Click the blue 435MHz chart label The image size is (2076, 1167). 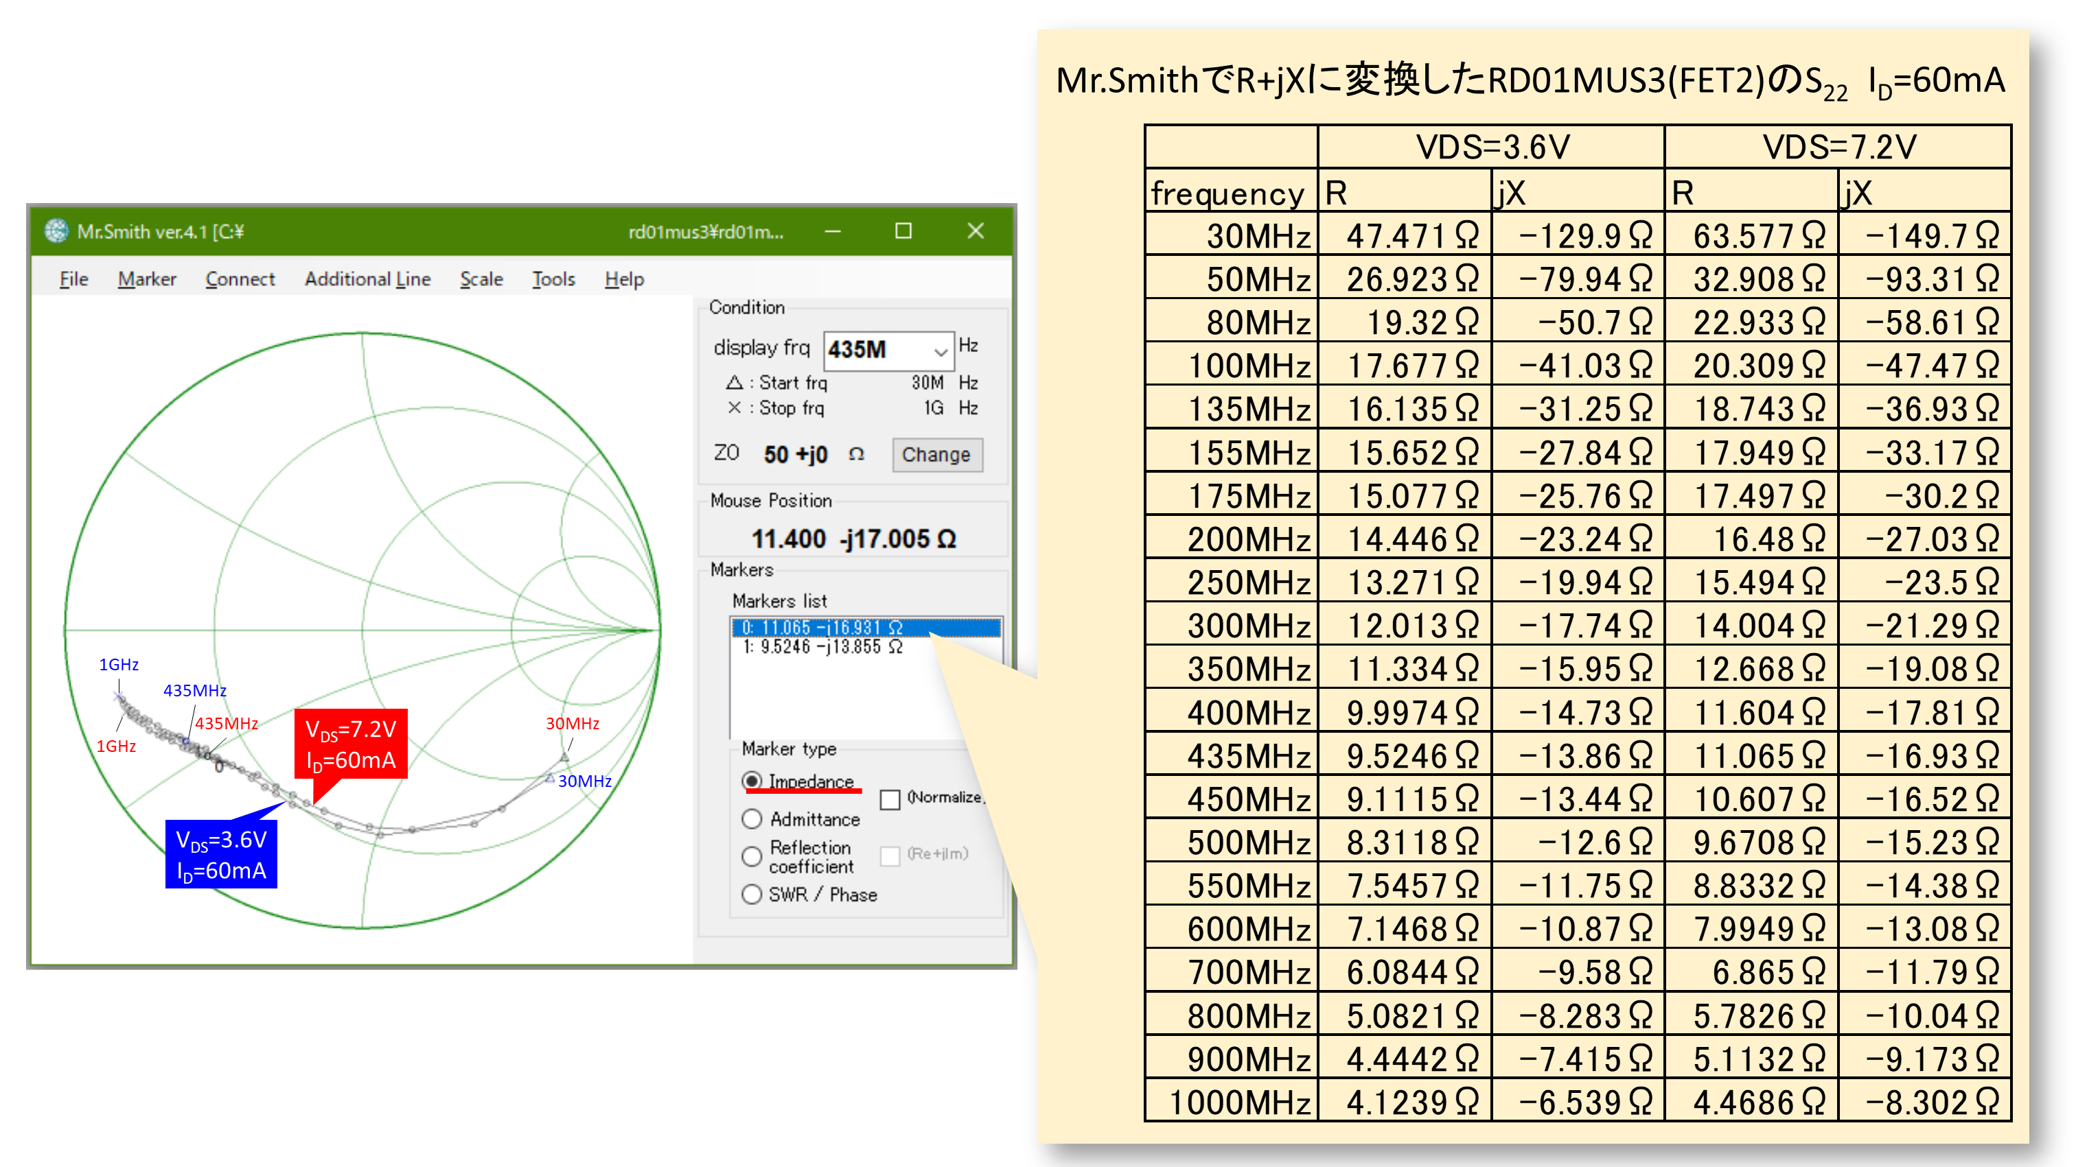195,690
